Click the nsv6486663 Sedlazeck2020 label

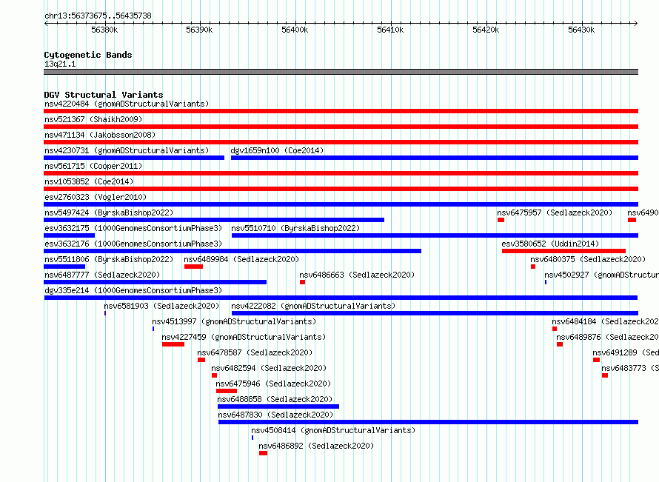(x=357, y=275)
